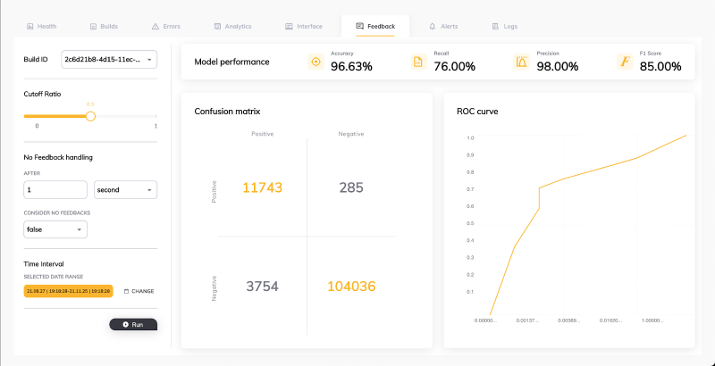Click the Cutoff Ratio slider handle
Viewport: 715px width, 366px height.
coord(90,116)
